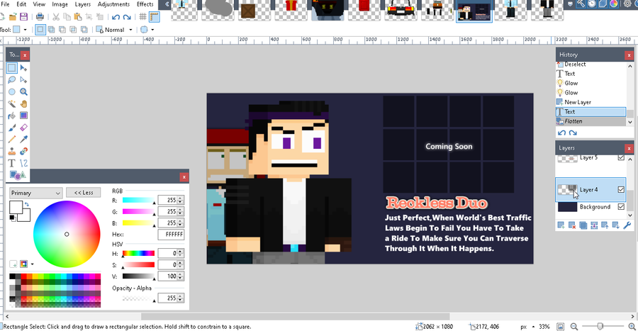Click the Undo arrow in main toolbar
This screenshot has width=638, height=331.
(x=116, y=17)
